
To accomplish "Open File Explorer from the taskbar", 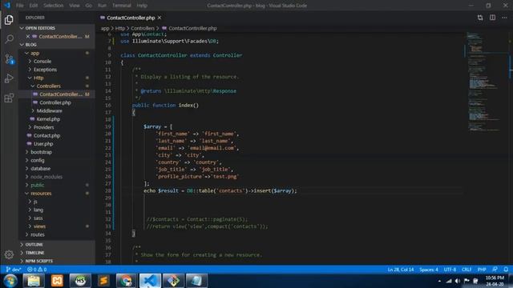I will coord(34,281).
